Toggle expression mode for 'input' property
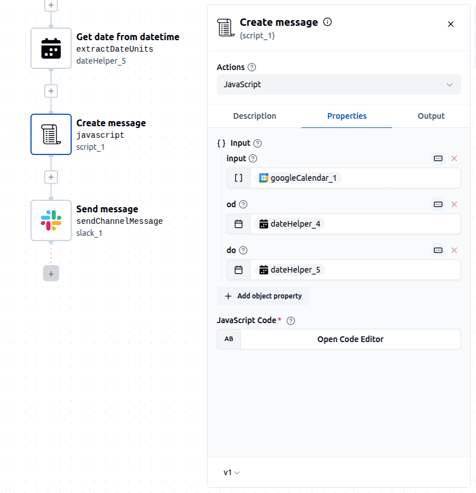476x493 pixels. pyautogui.click(x=438, y=158)
